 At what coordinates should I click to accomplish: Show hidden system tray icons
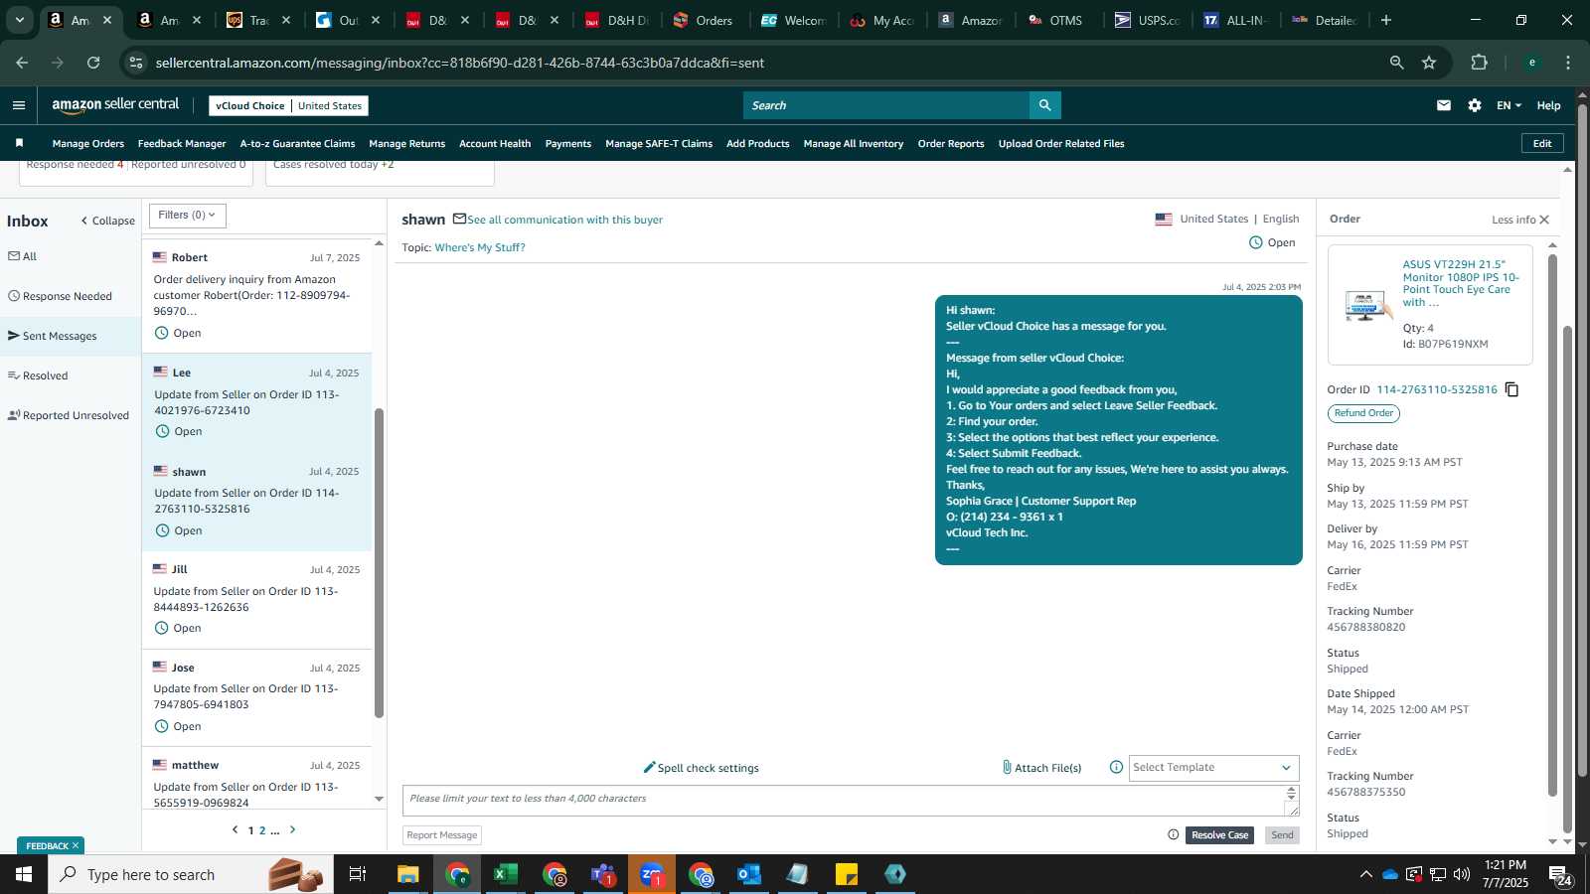click(1365, 874)
